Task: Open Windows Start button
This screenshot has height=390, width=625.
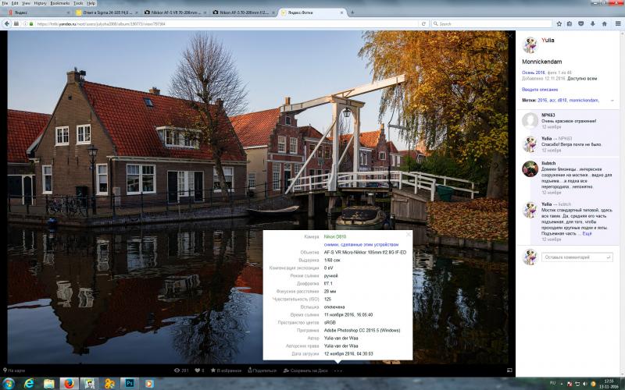Action: click(x=9, y=384)
